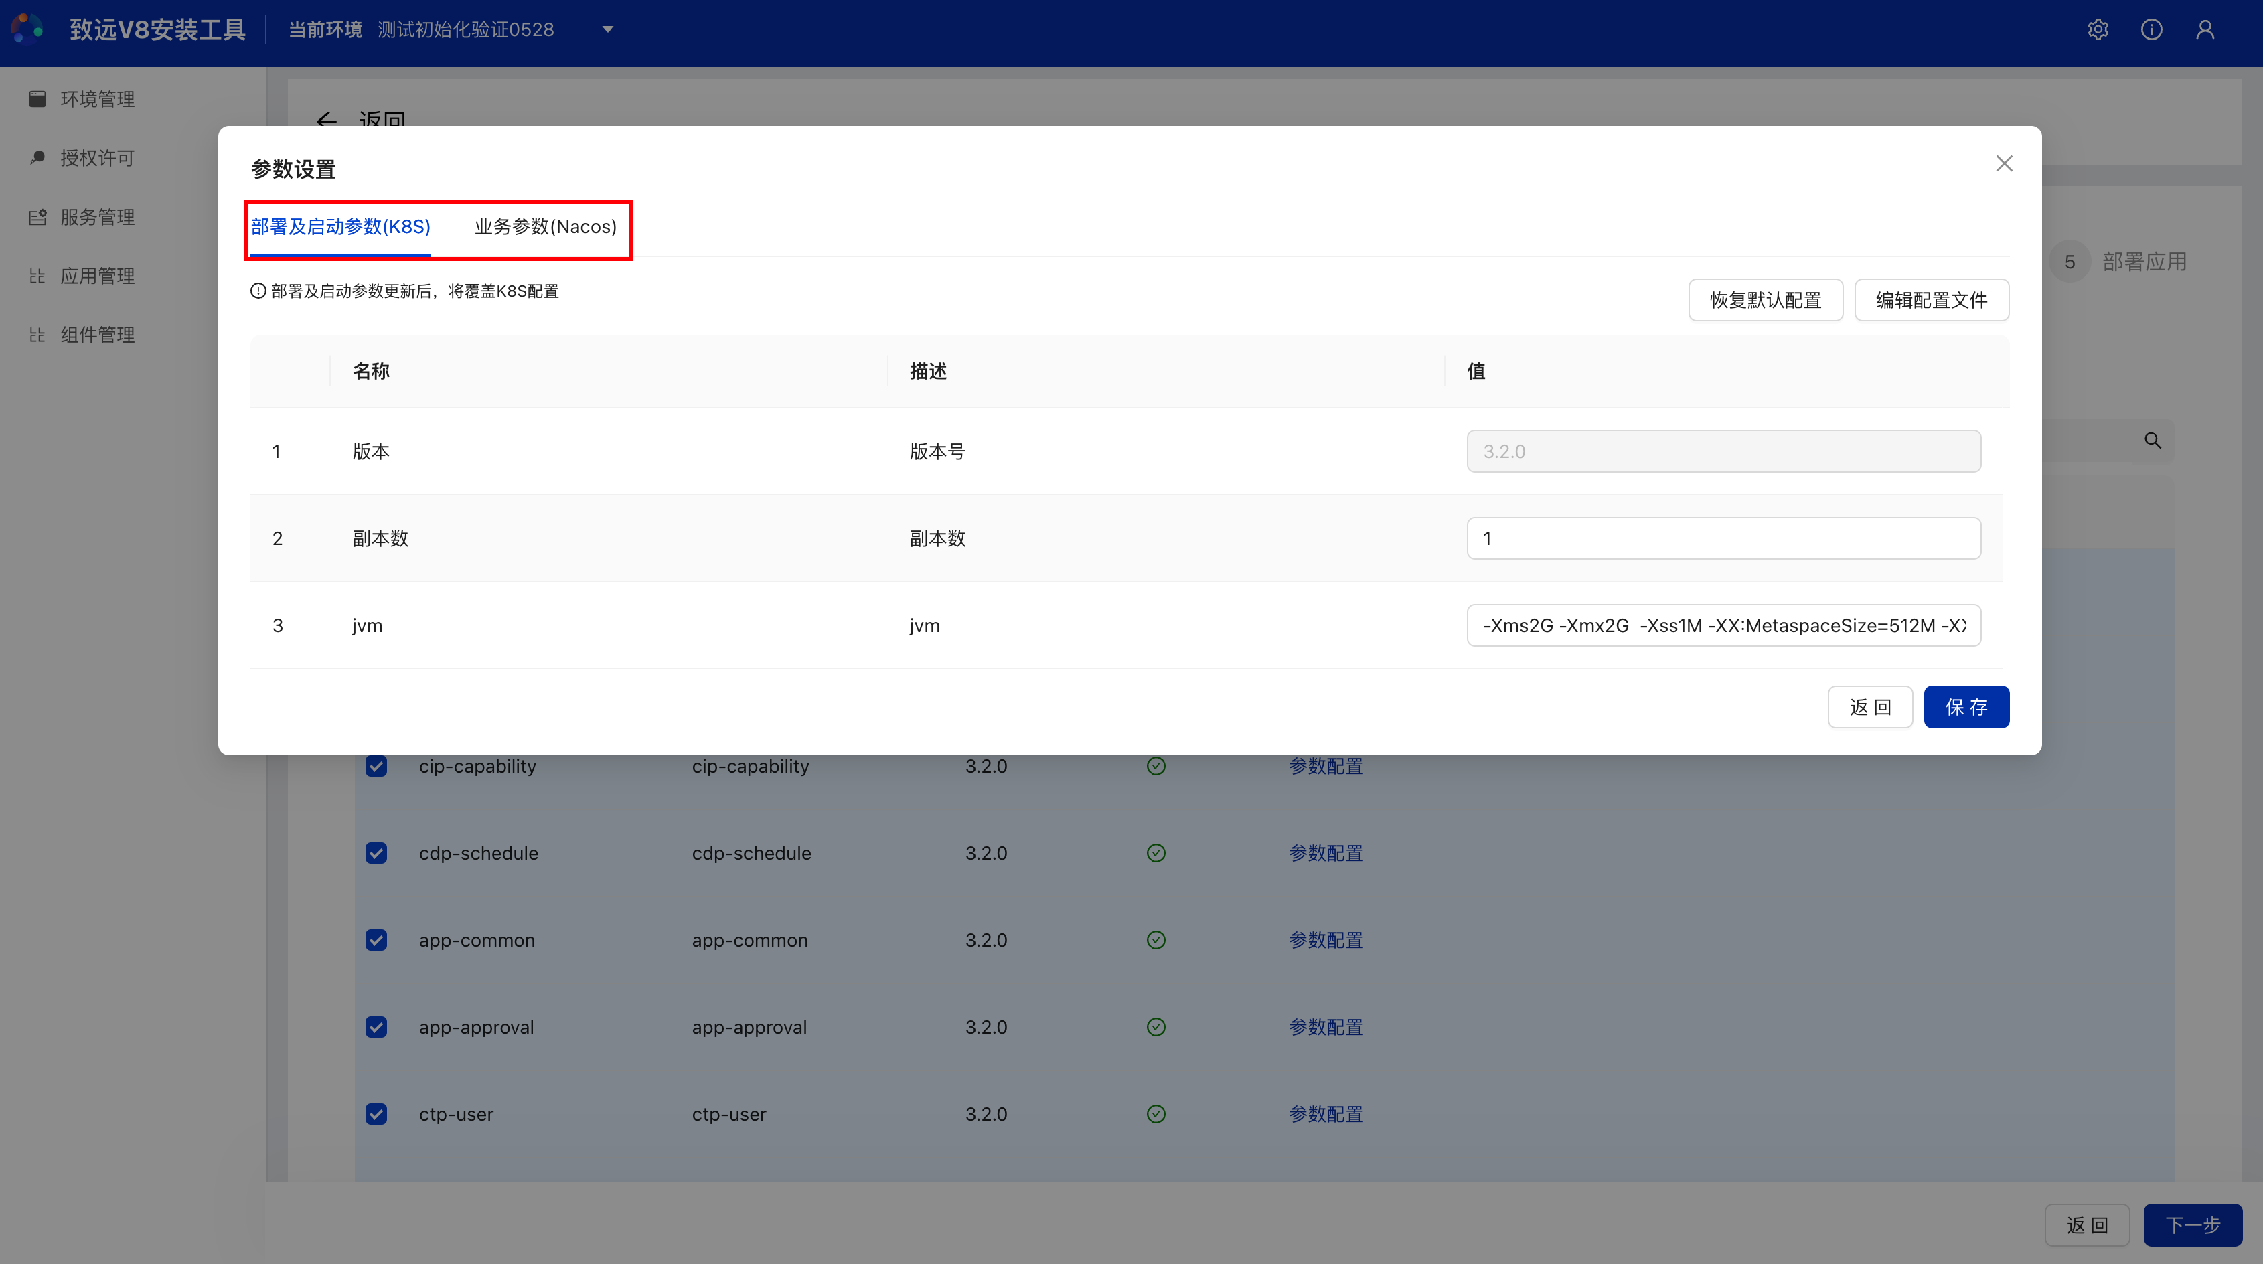Click the 组件管理 sidebar icon

click(37, 335)
